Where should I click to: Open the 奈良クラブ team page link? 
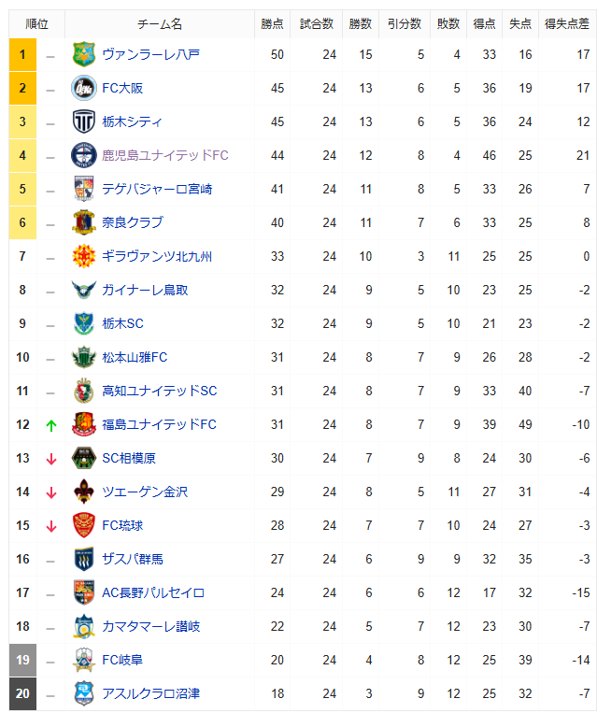click(x=133, y=222)
